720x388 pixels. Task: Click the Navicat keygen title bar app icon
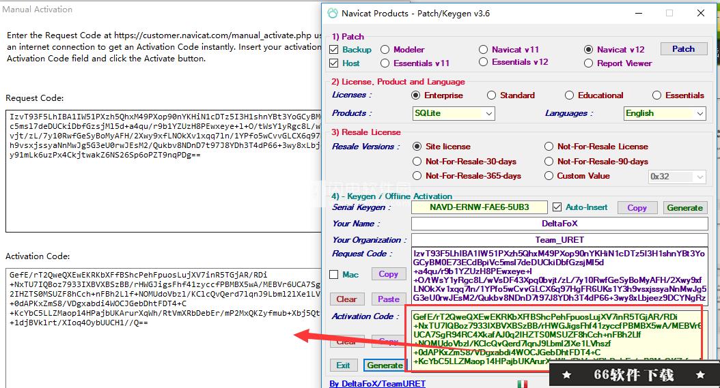pyautogui.click(x=333, y=14)
